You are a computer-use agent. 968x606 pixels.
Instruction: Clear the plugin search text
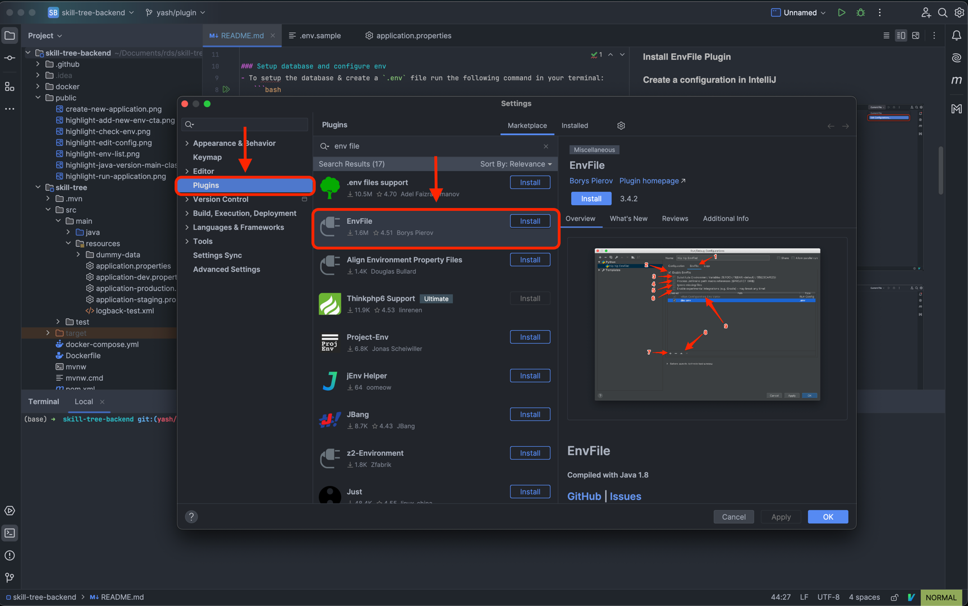pyautogui.click(x=546, y=146)
